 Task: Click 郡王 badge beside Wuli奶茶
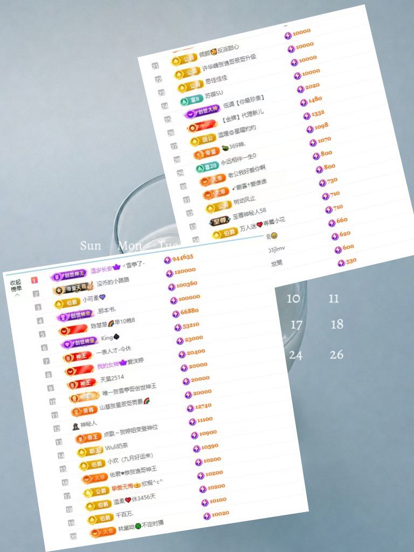[90, 451]
